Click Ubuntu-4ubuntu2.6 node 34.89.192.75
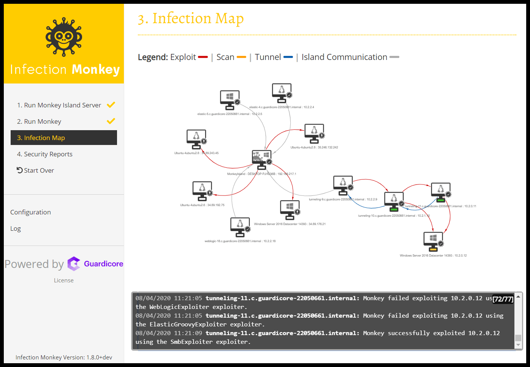 click(x=203, y=191)
